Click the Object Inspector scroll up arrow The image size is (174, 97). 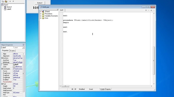pyautogui.click(x=23, y=54)
